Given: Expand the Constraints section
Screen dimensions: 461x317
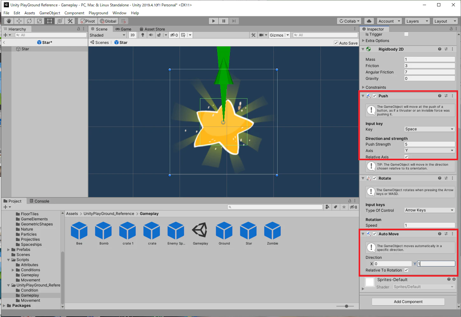Looking at the screenshot, I should point(363,87).
